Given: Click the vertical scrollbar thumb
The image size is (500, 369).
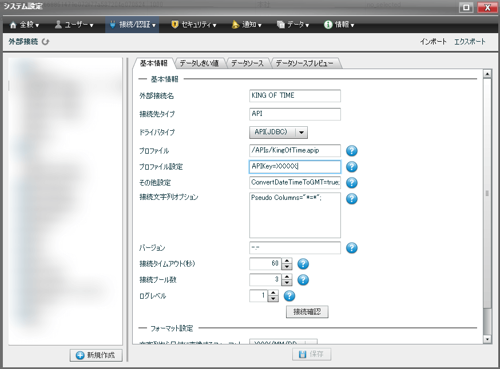Looking at the screenshot, I should click(x=487, y=193).
